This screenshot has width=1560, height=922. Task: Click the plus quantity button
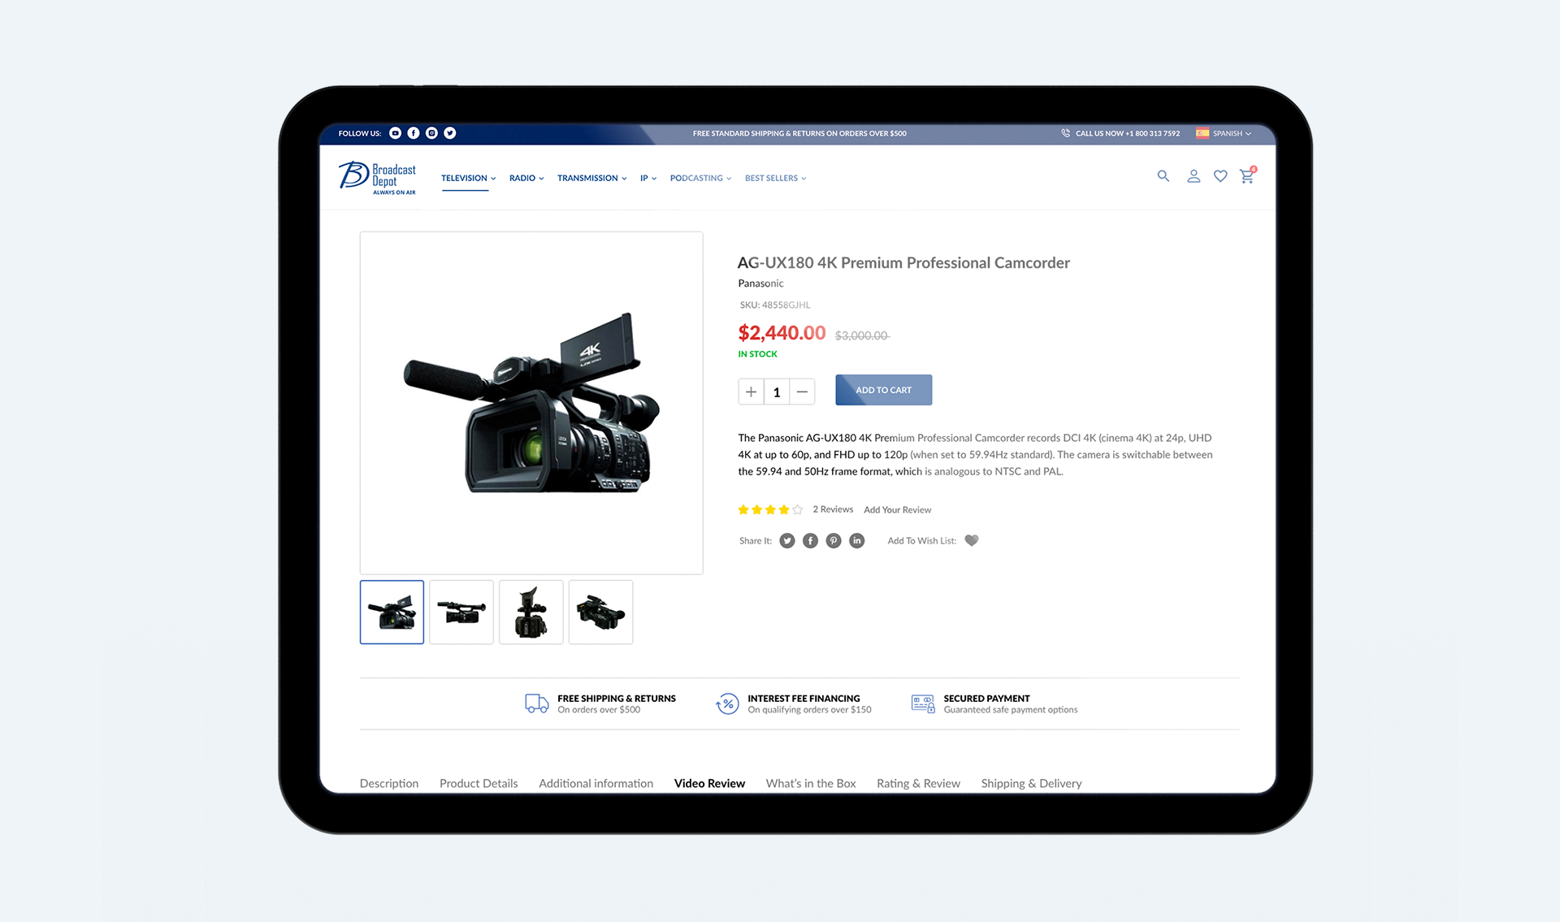click(x=751, y=392)
